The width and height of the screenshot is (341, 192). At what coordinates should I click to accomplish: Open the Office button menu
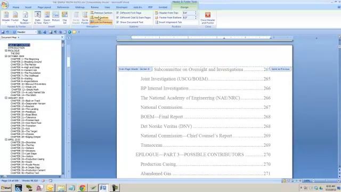pos(5,4)
